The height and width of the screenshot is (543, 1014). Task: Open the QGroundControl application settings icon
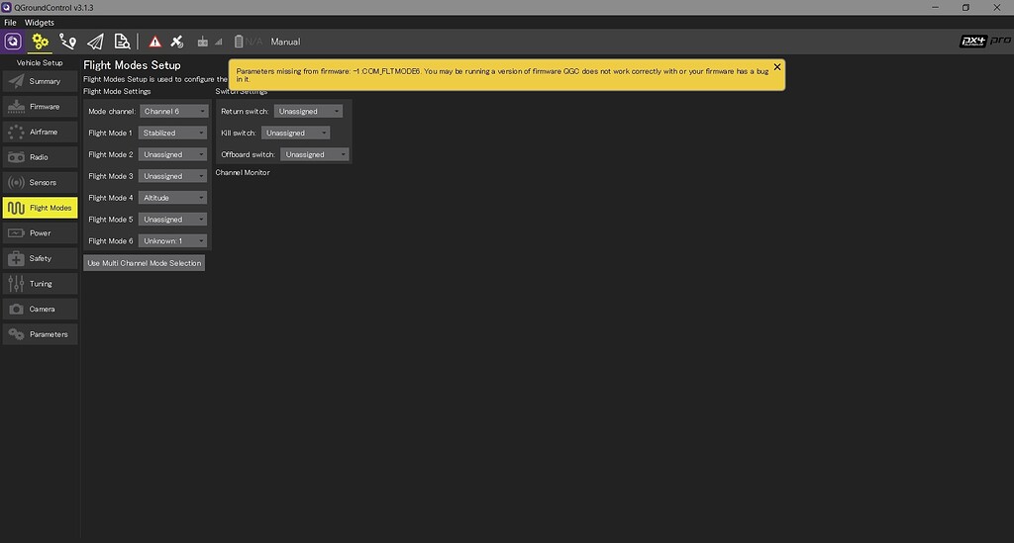[x=13, y=42]
